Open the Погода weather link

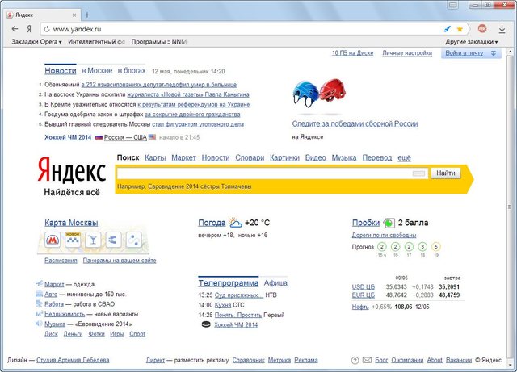pos(212,223)
